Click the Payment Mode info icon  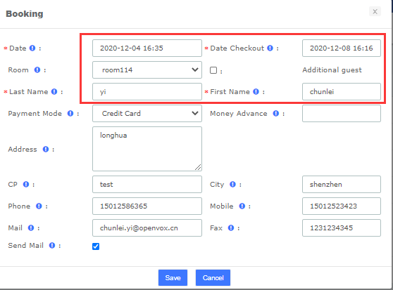click(70, 114)
